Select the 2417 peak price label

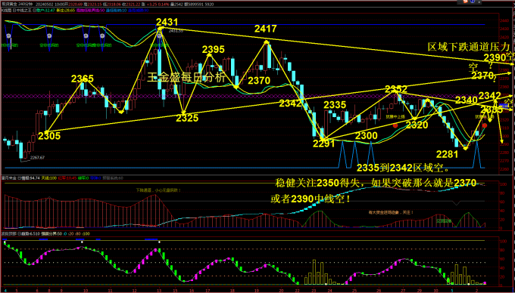265,29
